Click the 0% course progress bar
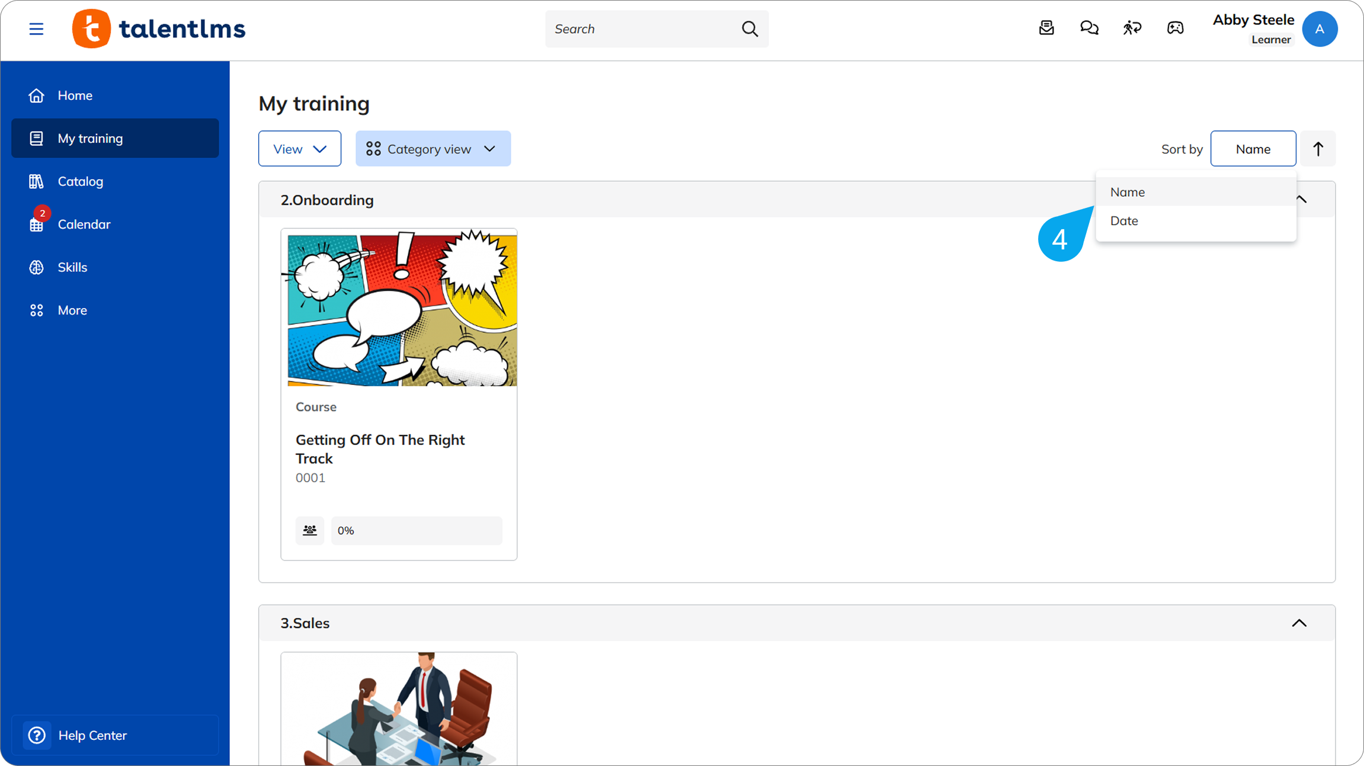1364x766 pixels. [x=416, y=530]
